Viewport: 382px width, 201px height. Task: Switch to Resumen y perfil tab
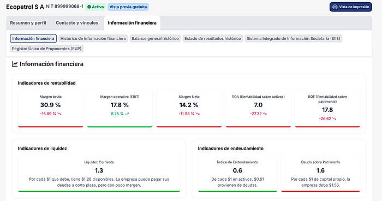click(x=28, y=23)
